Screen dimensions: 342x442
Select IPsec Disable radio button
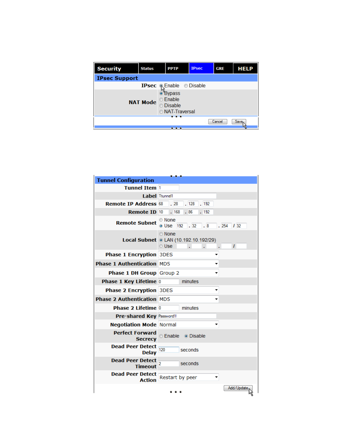click(x=186, y=86)
